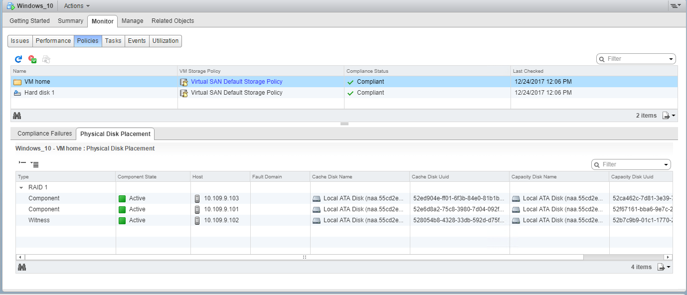Sort by the Component State column header
The height and width of the screenshot is (295, 687).
[153, 177]
